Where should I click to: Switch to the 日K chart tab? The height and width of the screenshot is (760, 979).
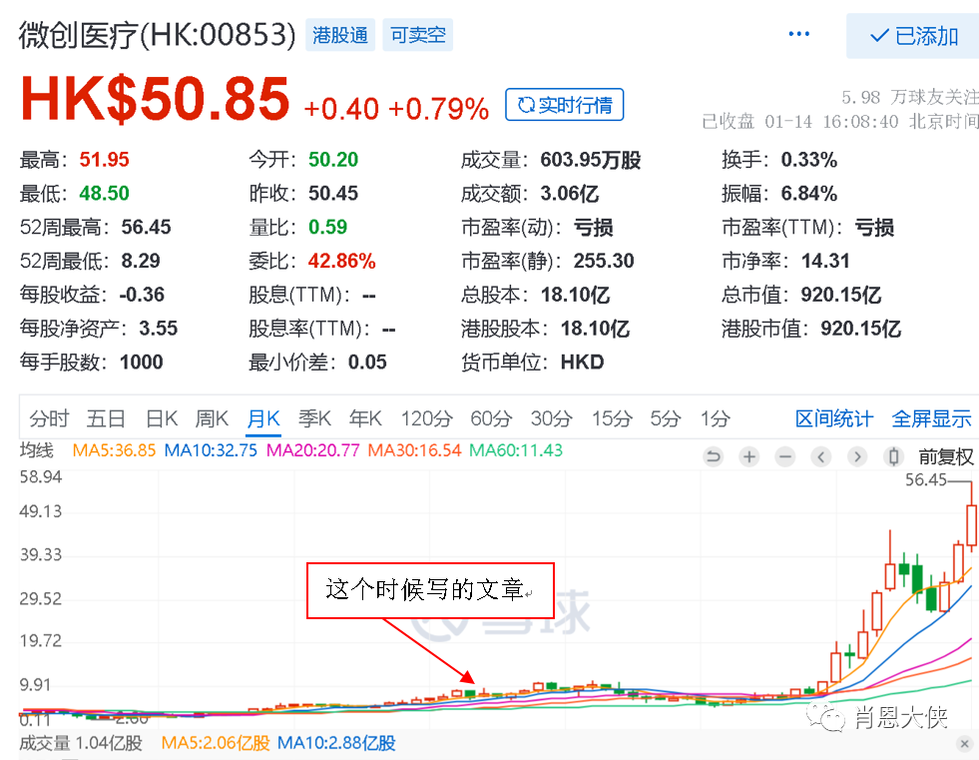161,418
